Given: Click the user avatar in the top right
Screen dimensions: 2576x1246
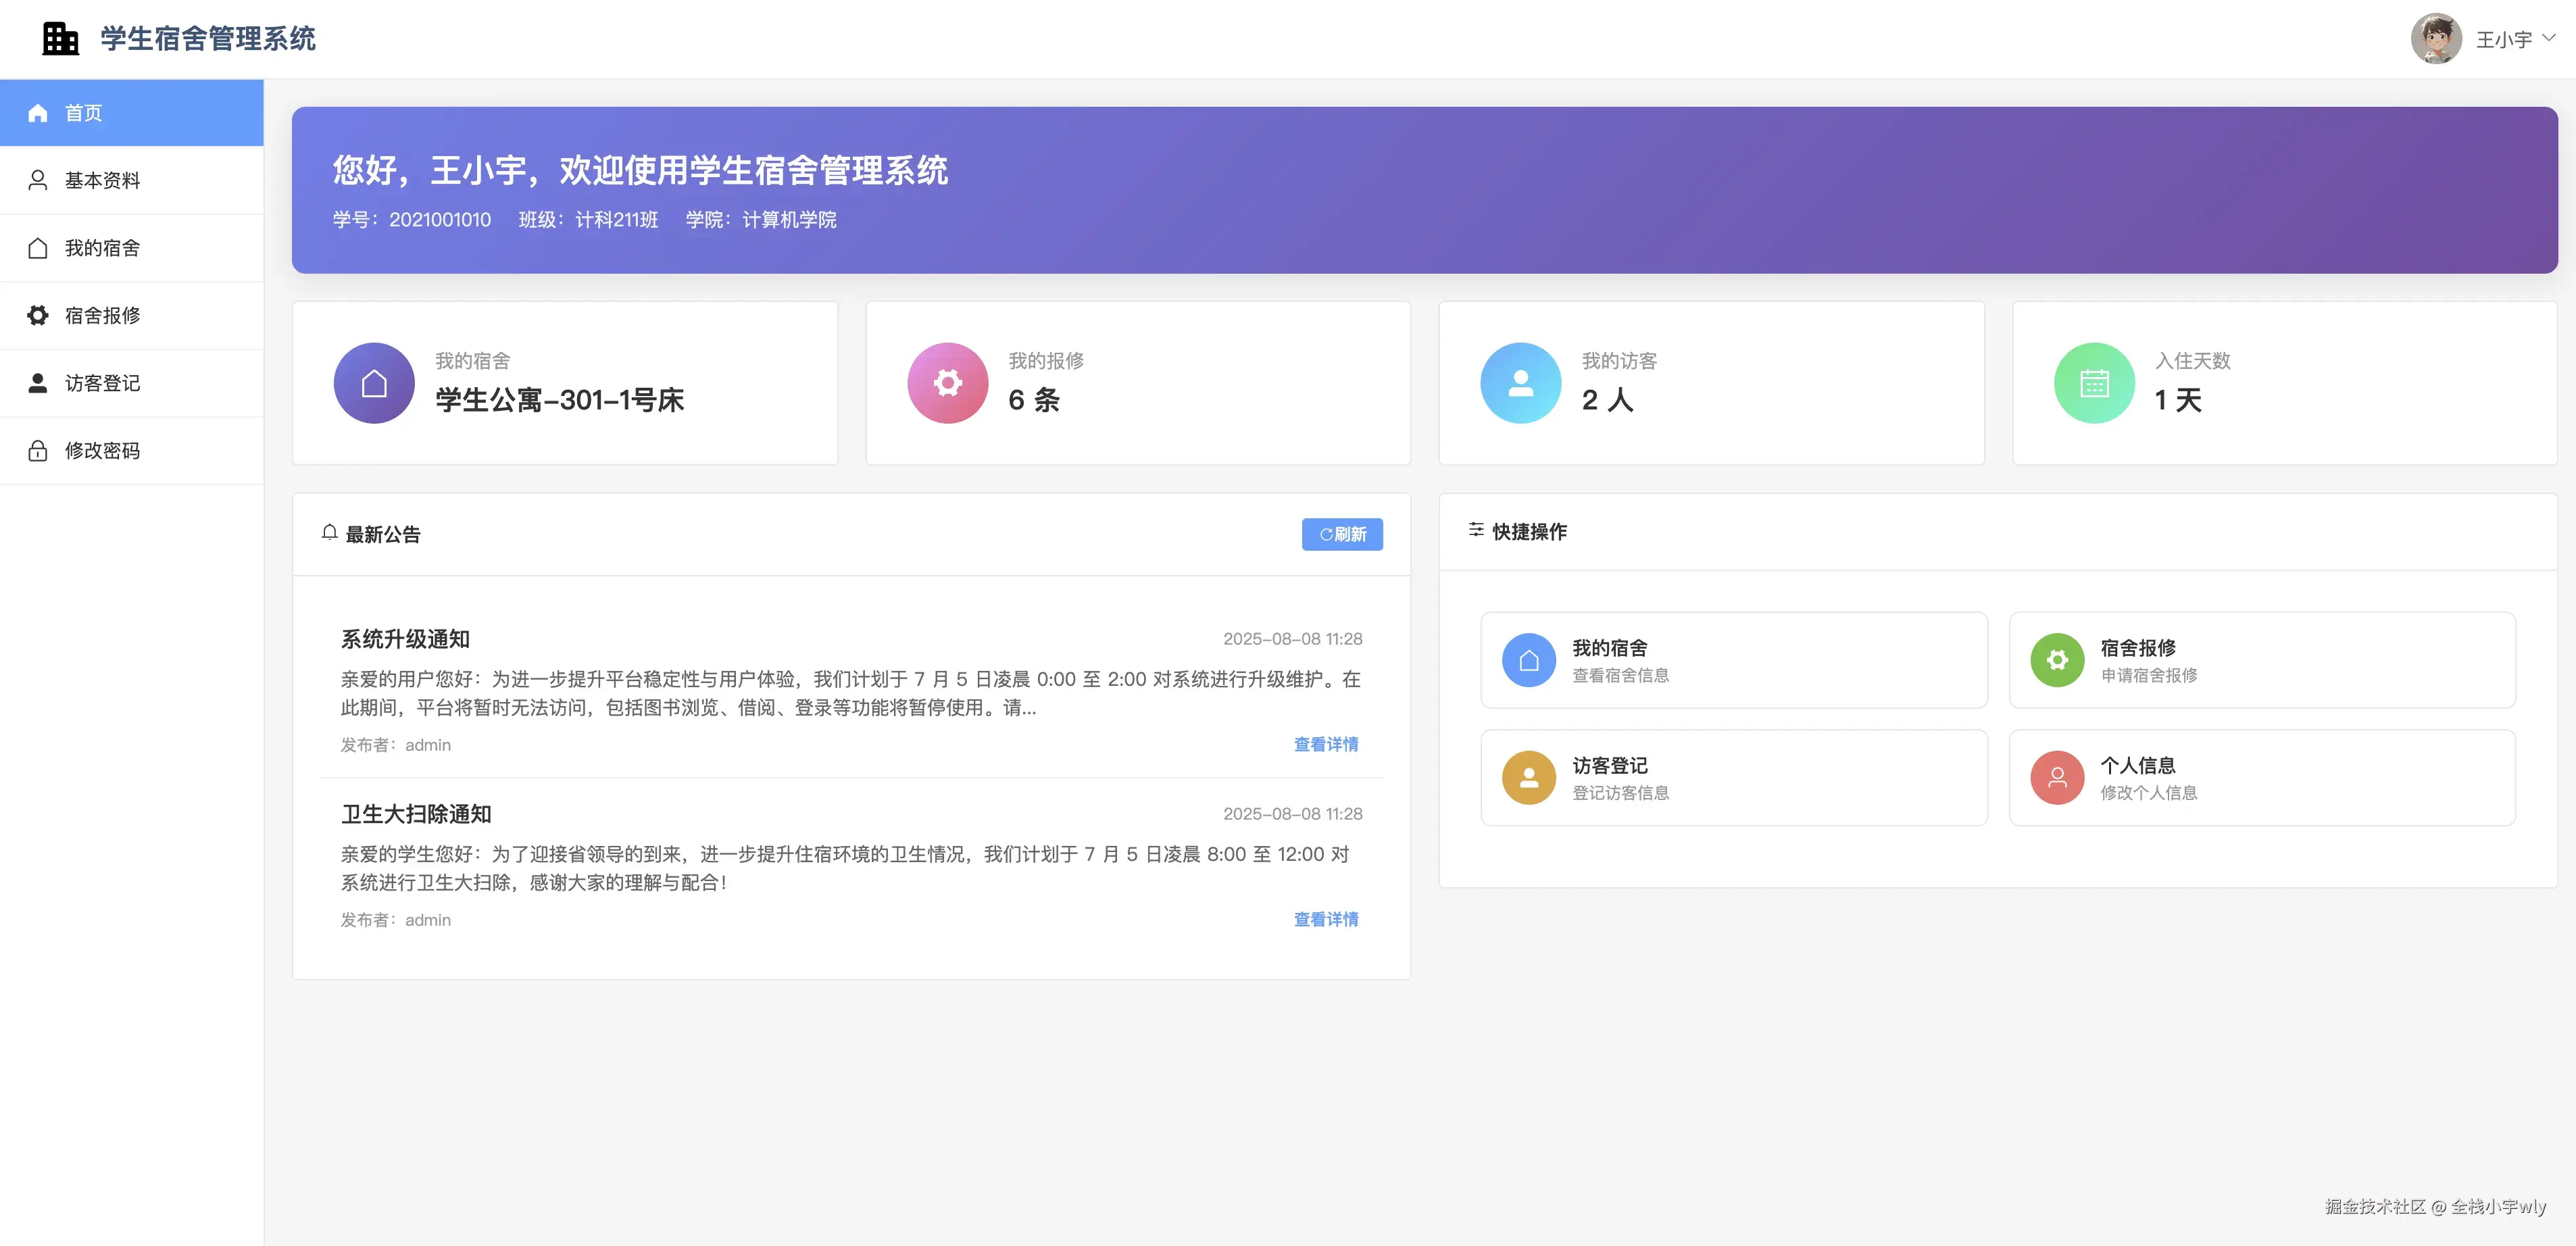Looking at the screenshot, I should pos(2435,39).
